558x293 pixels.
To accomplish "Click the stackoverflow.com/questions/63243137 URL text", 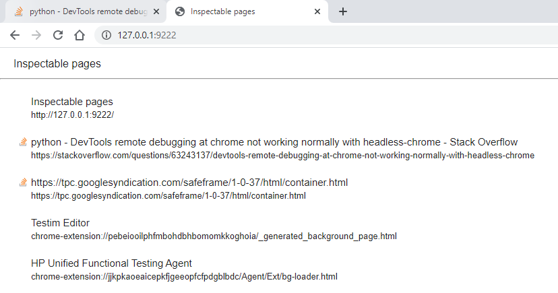I will [282, 156].
